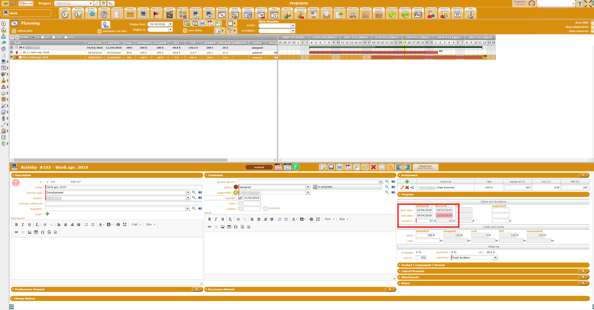Screen dimensions: 594x310
Task: Enable the critical path checkbox
Action: tap(14, 31)
